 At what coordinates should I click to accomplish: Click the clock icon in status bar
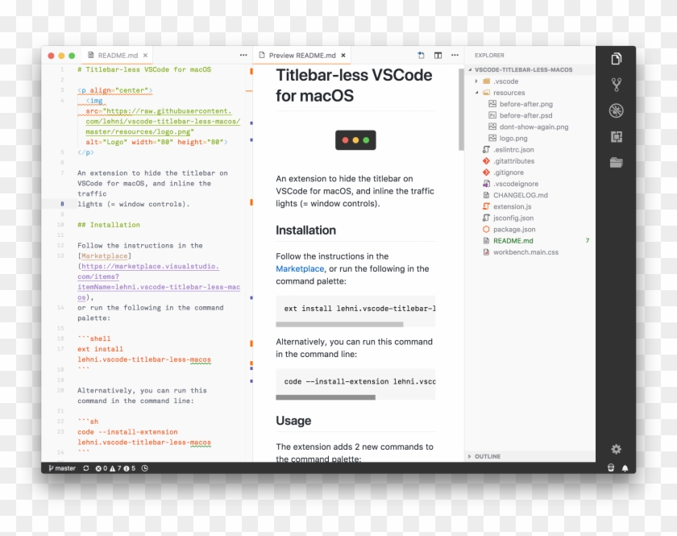[x=144, y=468]
